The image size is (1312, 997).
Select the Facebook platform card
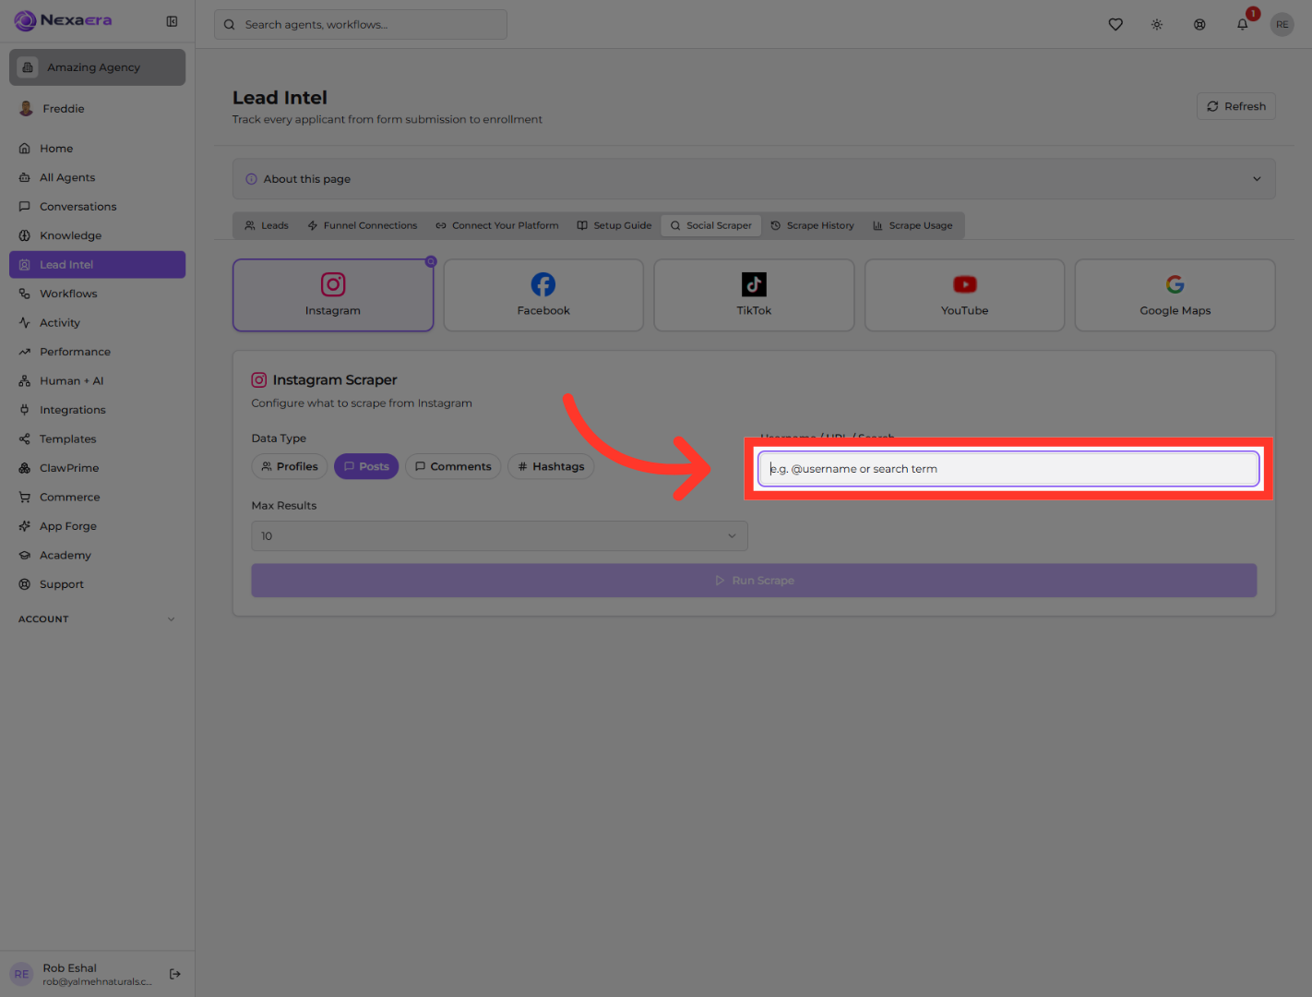point(543,295)
